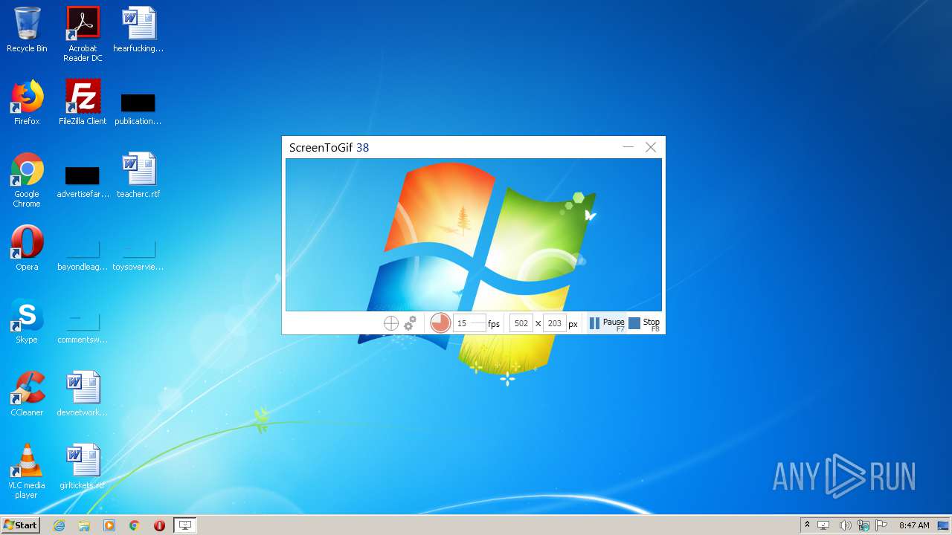Click the ScreenToGif taskbar button

[x=185, y=525]
